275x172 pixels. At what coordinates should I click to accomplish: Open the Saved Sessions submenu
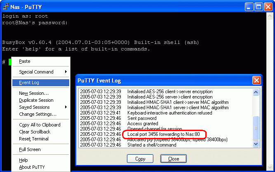pos(41,107)
